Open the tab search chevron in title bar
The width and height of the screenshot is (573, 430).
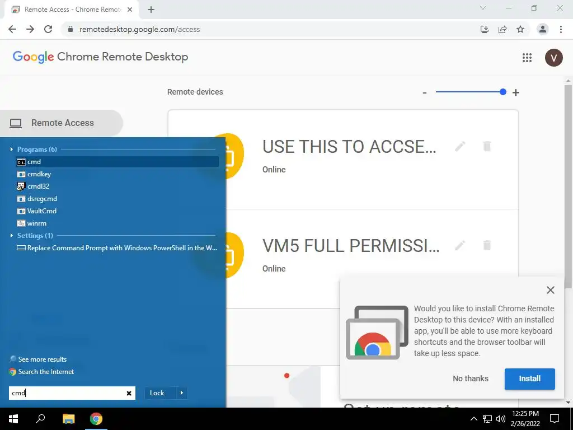pos(483,8)
